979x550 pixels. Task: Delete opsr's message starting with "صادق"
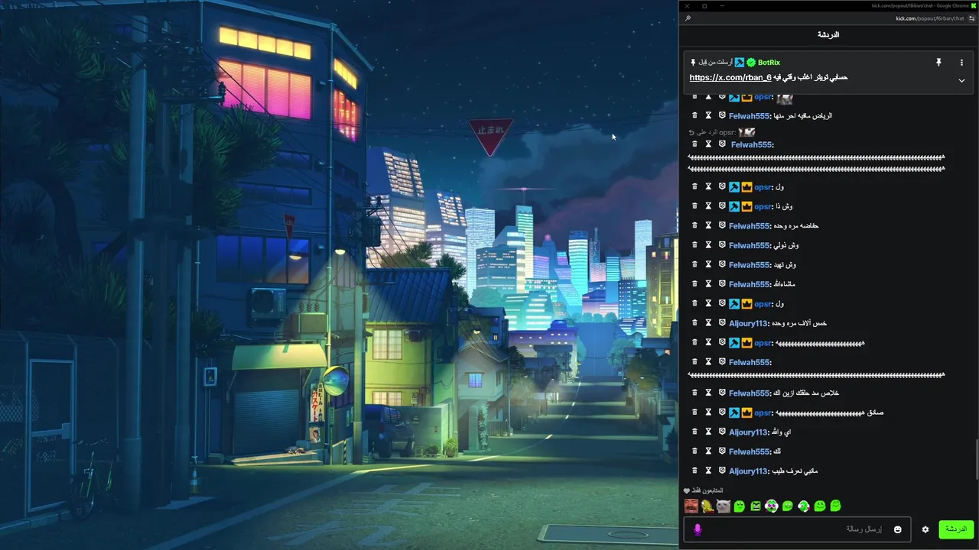click(x=694, y=412)
